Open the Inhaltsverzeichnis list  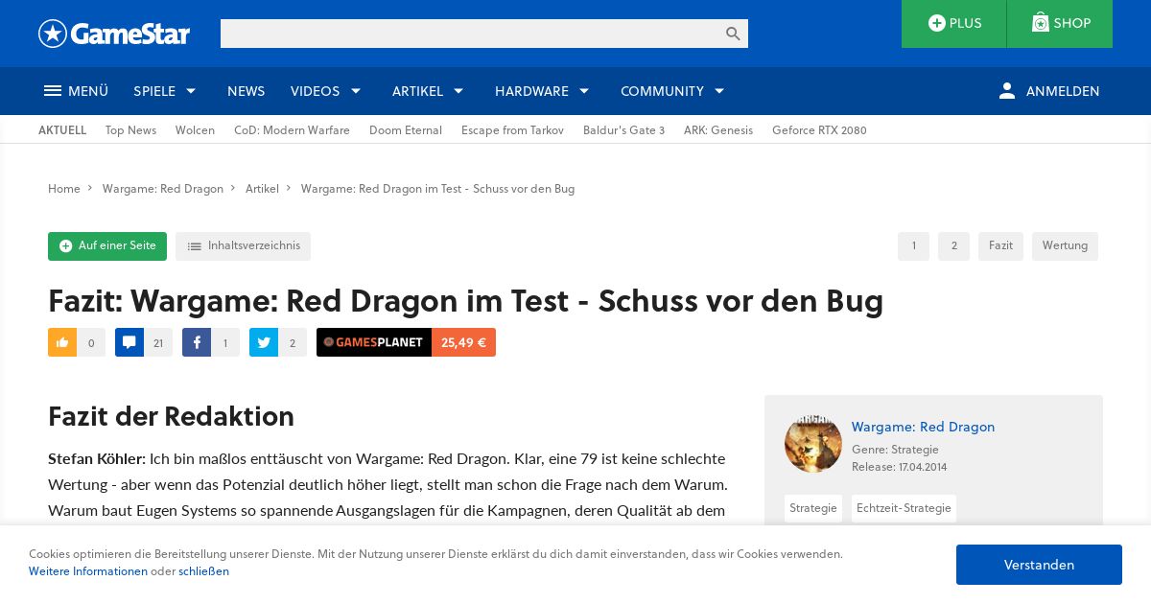pos(243,246)
